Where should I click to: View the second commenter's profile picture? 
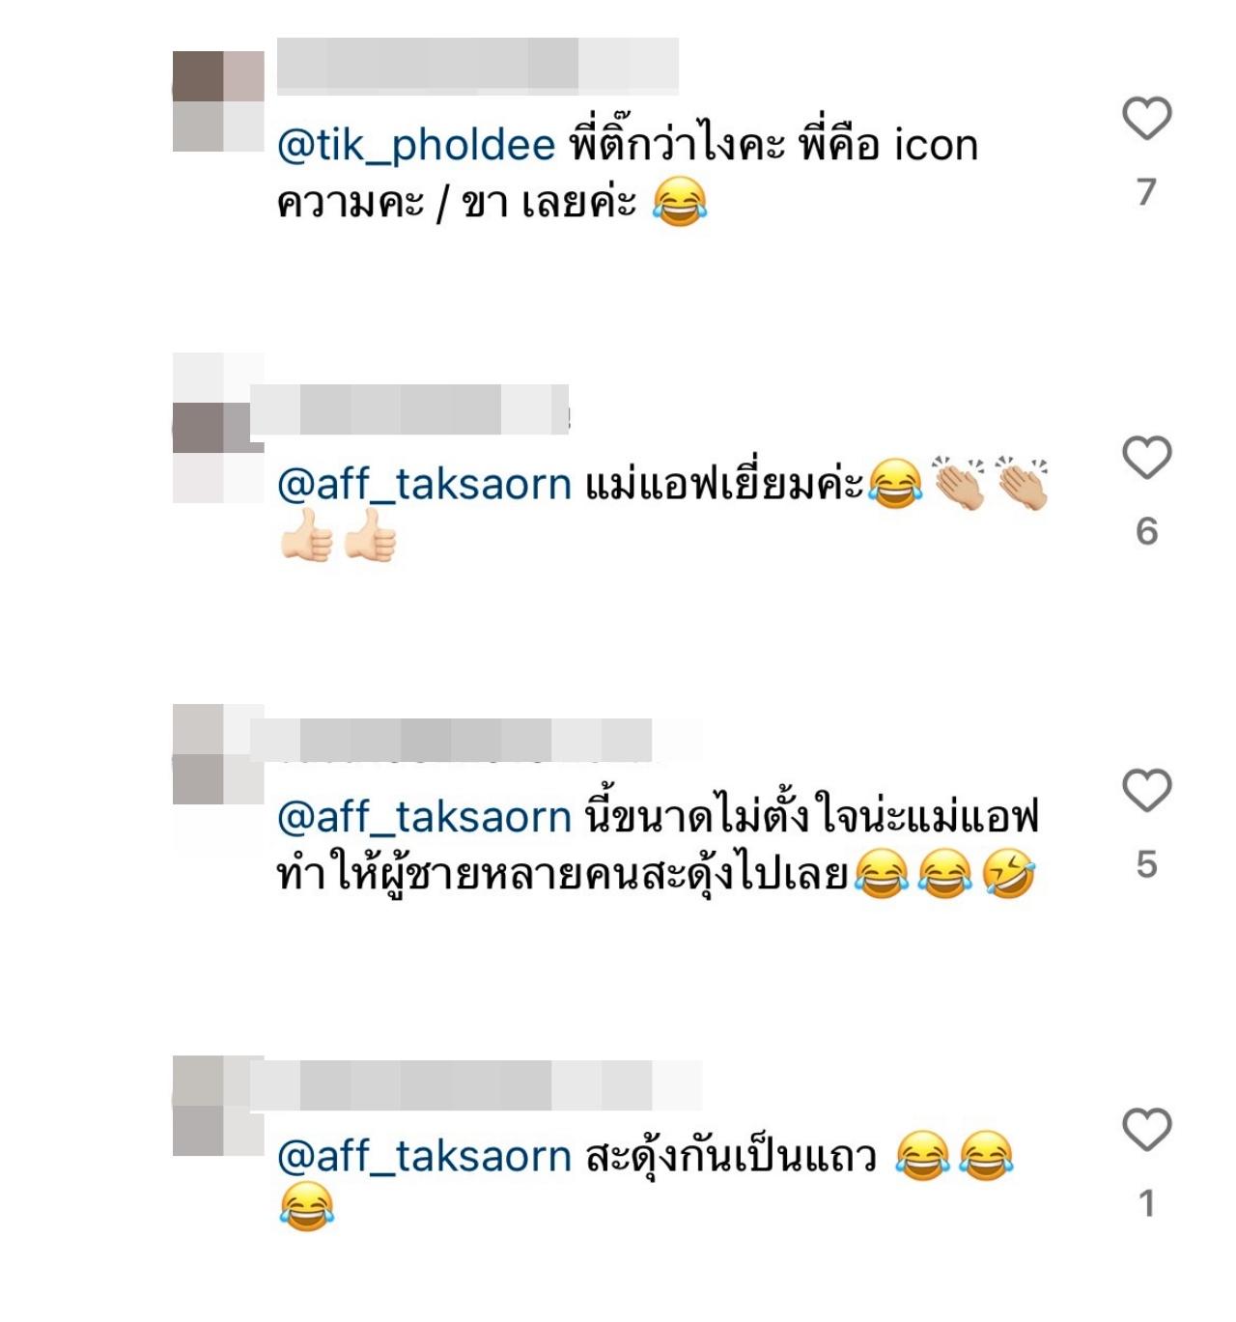[218, 428]
